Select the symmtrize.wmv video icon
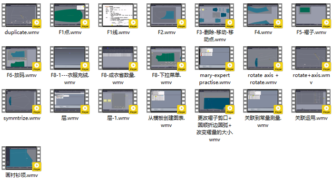 21,101
